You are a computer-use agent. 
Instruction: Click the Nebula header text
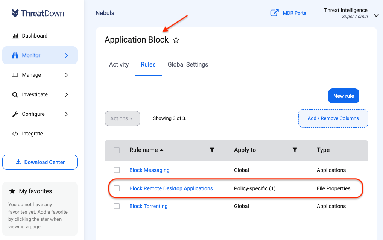[x=105, y=13]
